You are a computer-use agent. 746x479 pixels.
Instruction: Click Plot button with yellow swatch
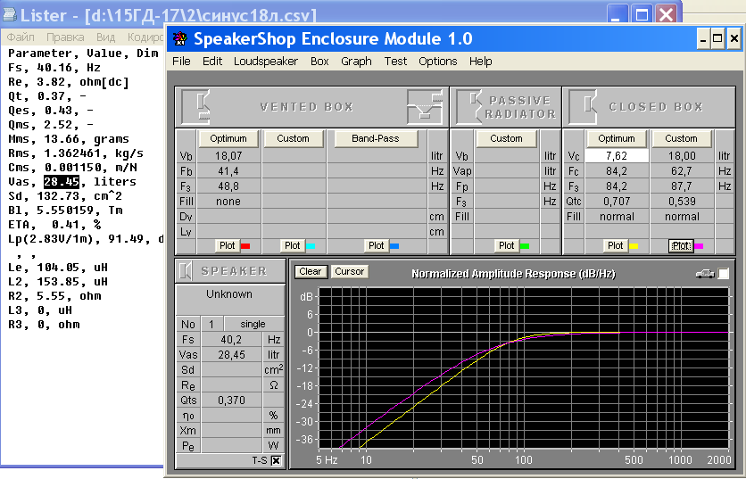pos(616,245)
